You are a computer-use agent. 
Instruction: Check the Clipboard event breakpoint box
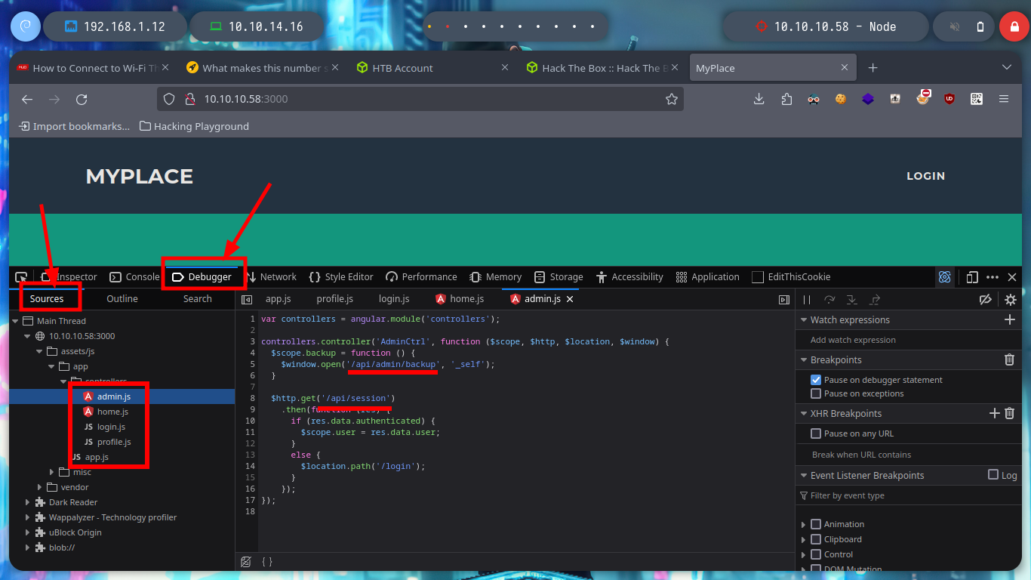click(816, 539)
